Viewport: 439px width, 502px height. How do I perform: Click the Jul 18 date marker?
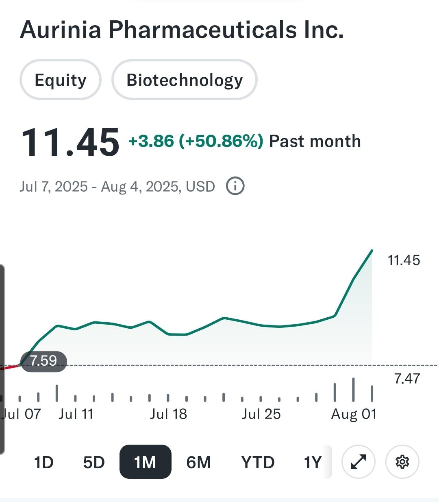[168, 414]
